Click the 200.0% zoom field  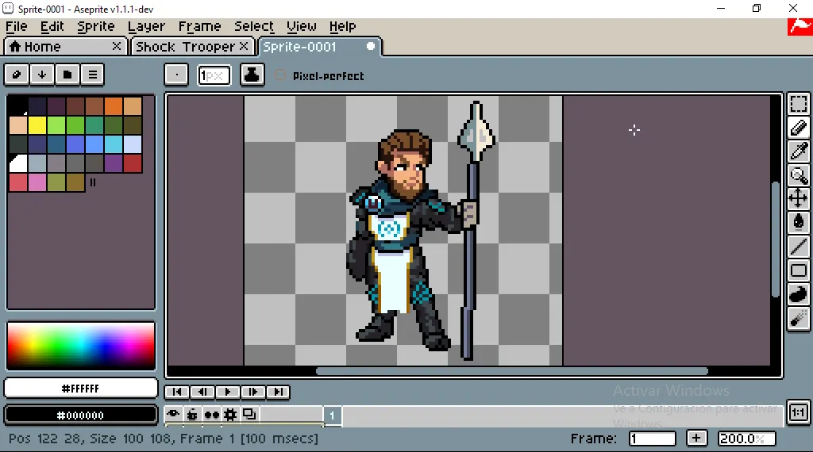(x=746, y=439)
